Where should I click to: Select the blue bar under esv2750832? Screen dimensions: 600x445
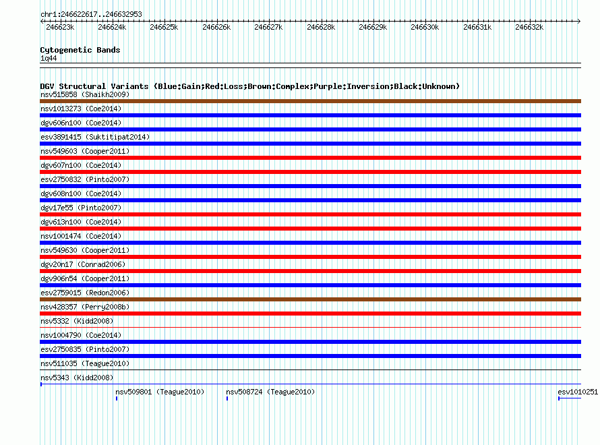tap(310, 186)
